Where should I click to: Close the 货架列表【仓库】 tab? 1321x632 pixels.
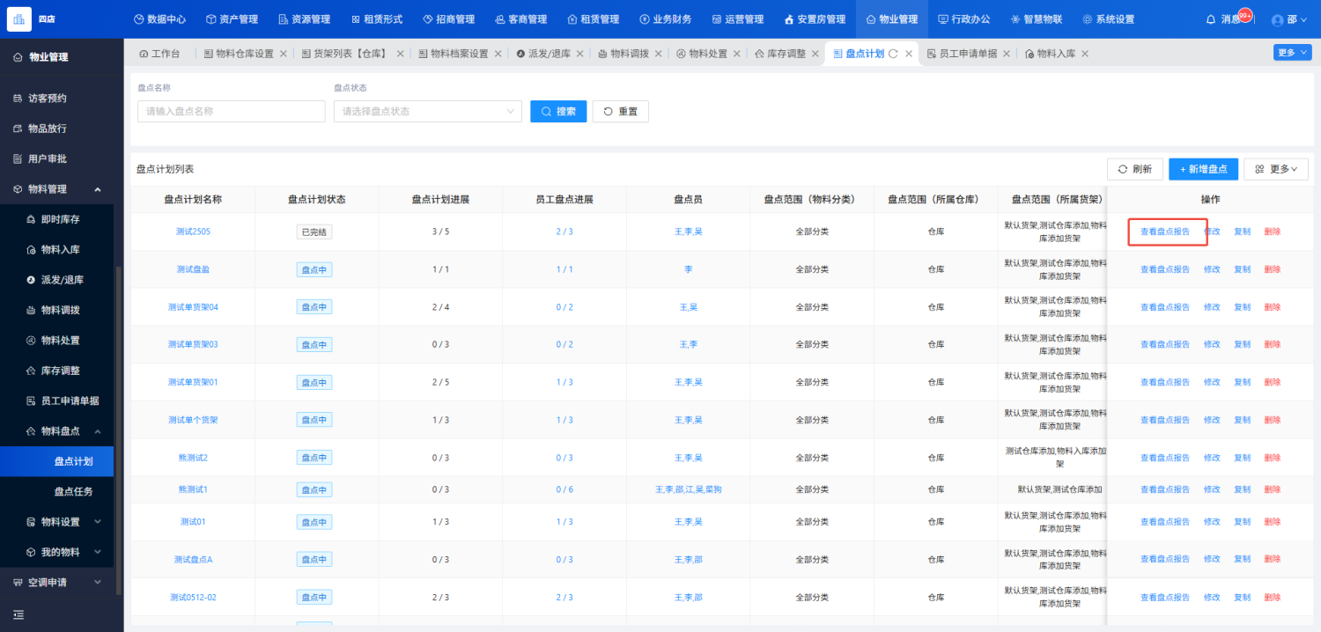(x=400, y=54)
